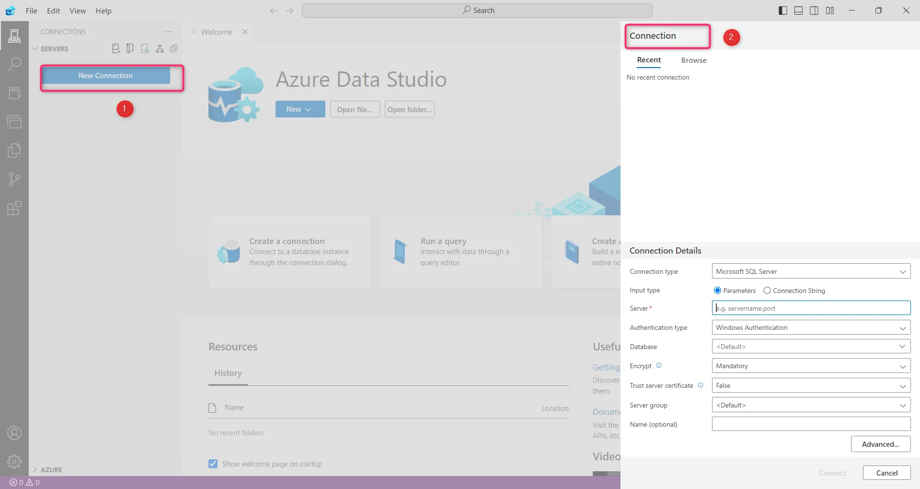Image resolution: width=920 pixels, height=489 pixels.
Task: Open the File menu
Action: (x=32, y=11)
